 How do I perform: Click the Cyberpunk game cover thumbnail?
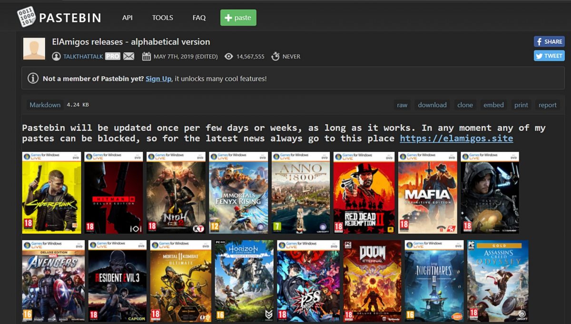coord(51,193)
